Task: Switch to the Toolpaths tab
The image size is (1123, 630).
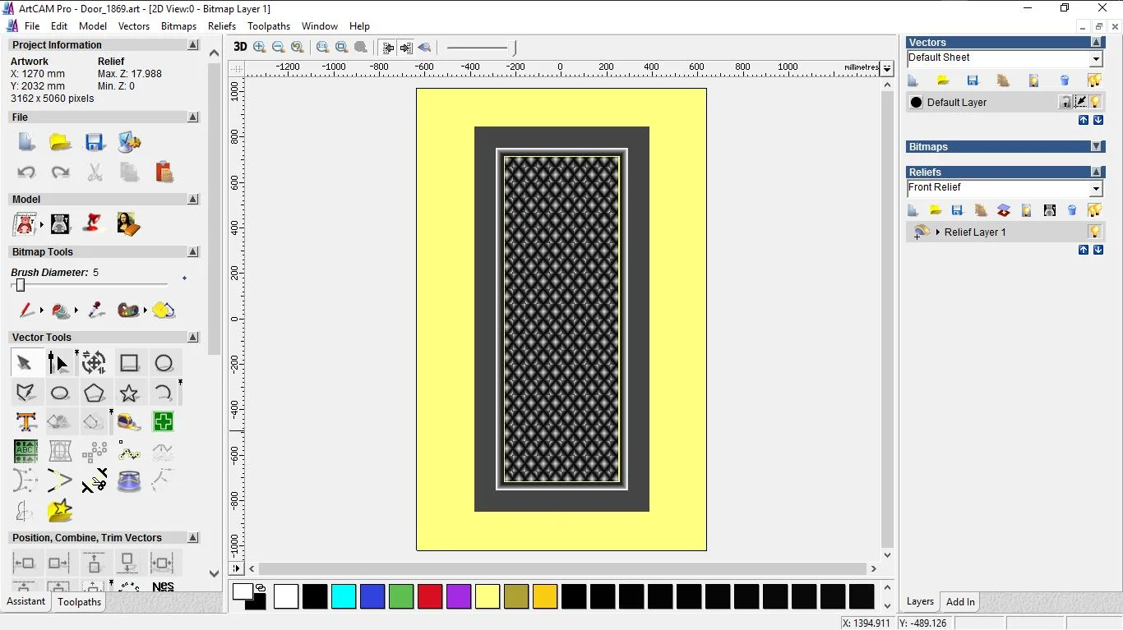Action: pyautogui.click(x=79, y=602)
